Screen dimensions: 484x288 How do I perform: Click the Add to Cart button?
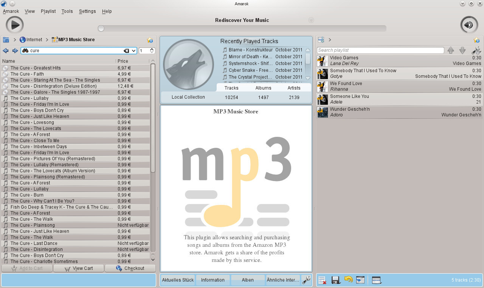[x=26, y=268]
